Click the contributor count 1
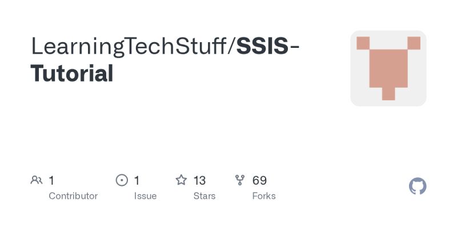 (51, 181)
